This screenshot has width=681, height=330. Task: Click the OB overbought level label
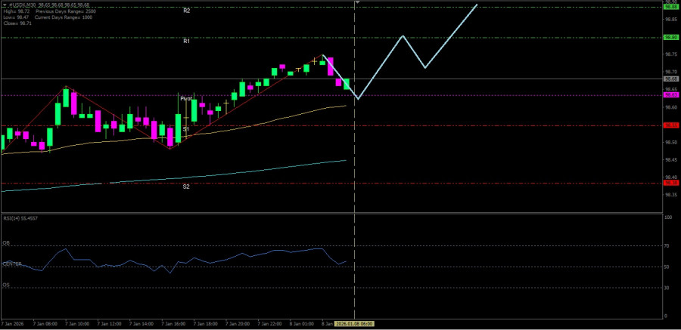[x=5, y=243]
